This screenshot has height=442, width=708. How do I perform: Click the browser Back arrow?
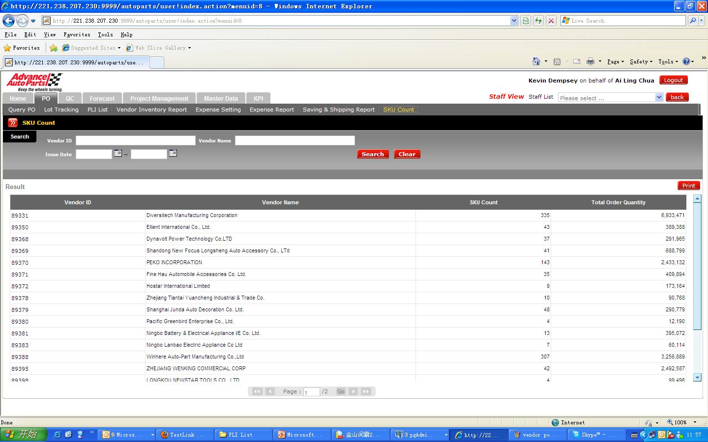click(8, 21)
